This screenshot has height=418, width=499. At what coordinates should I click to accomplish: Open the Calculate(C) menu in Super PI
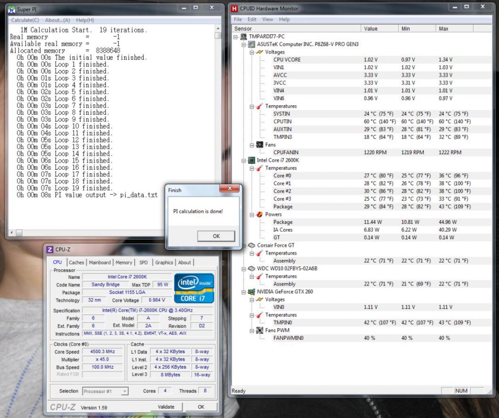pyautogui.click(x=25, y=20)
